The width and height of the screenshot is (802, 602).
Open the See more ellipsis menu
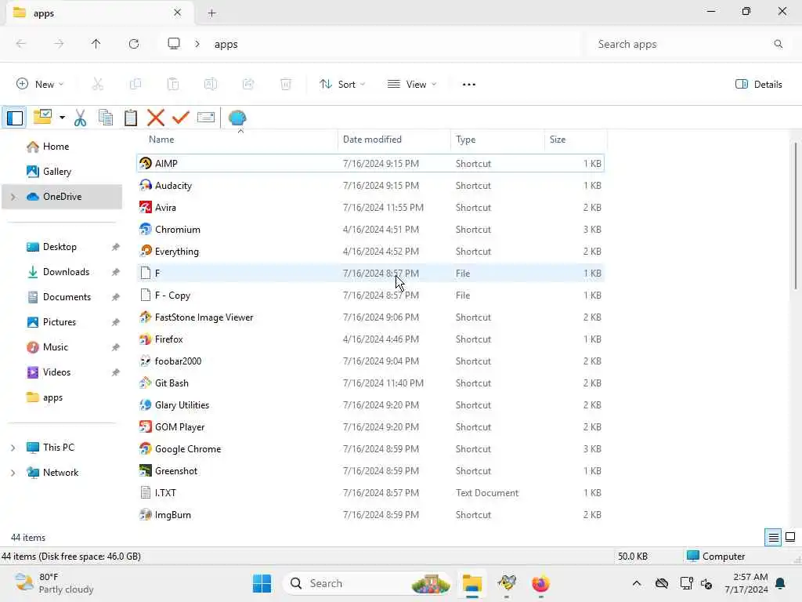[469, 85]
